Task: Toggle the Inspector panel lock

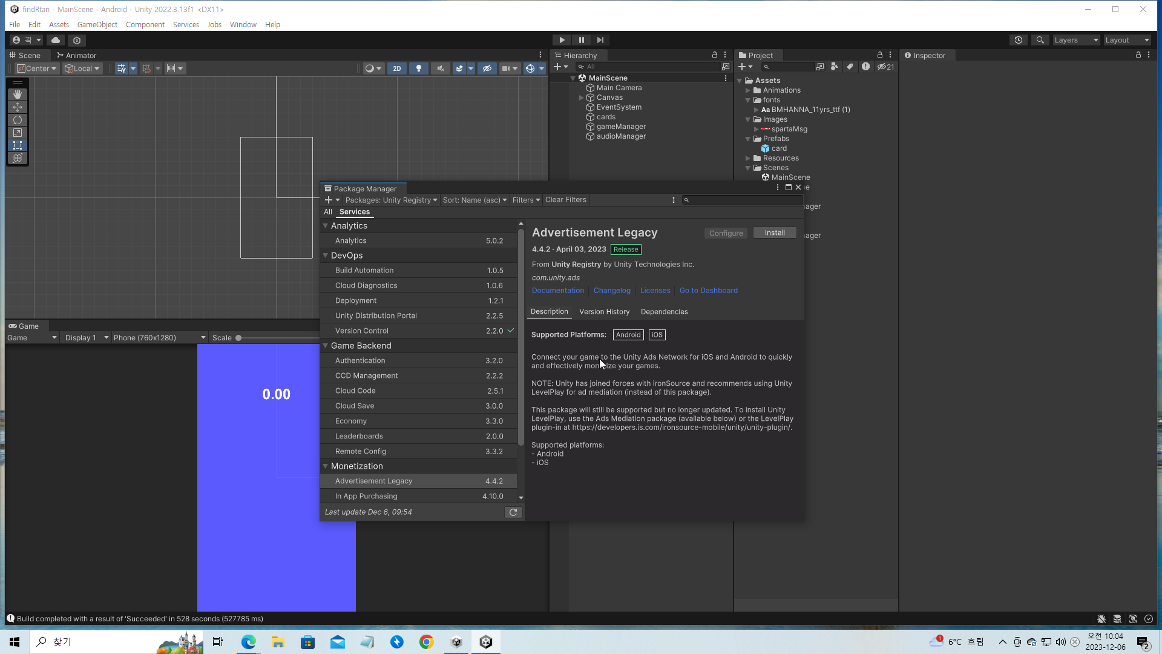Action: pyautogui.click(x=1138, y=55)
